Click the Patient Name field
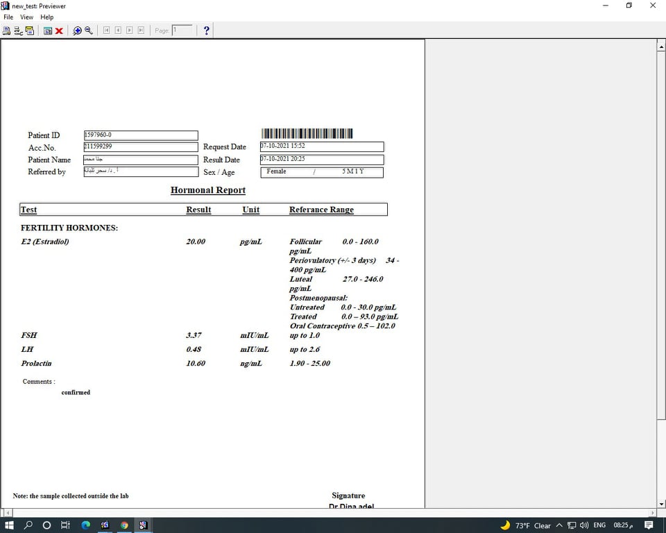This screenshot has width=666, height=533. coord(141,160)
